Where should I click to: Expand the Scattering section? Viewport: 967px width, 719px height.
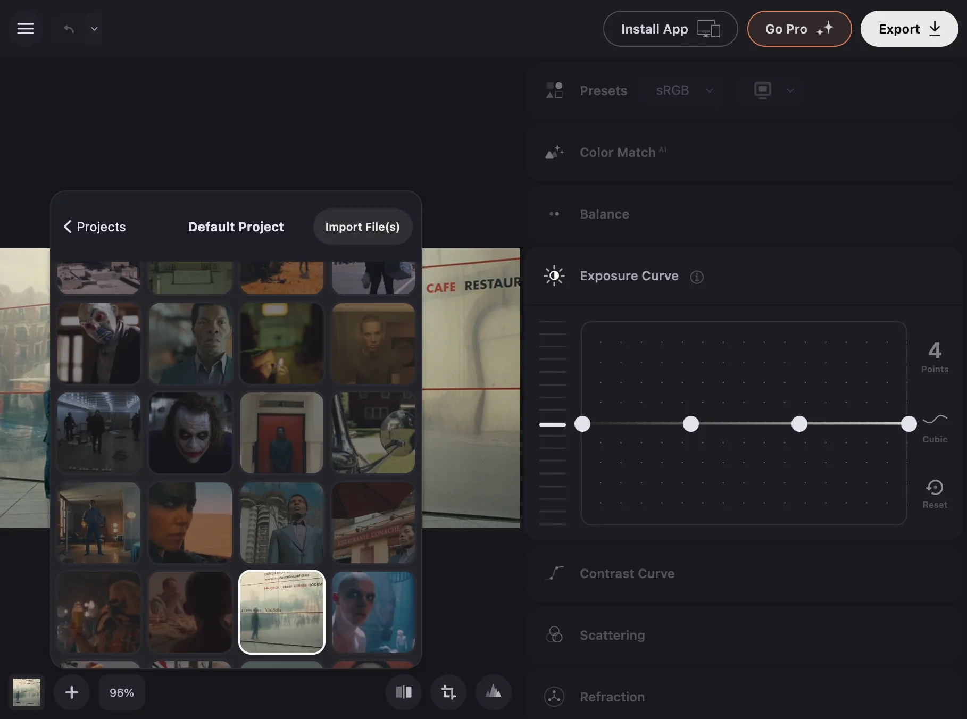point(744,636)
